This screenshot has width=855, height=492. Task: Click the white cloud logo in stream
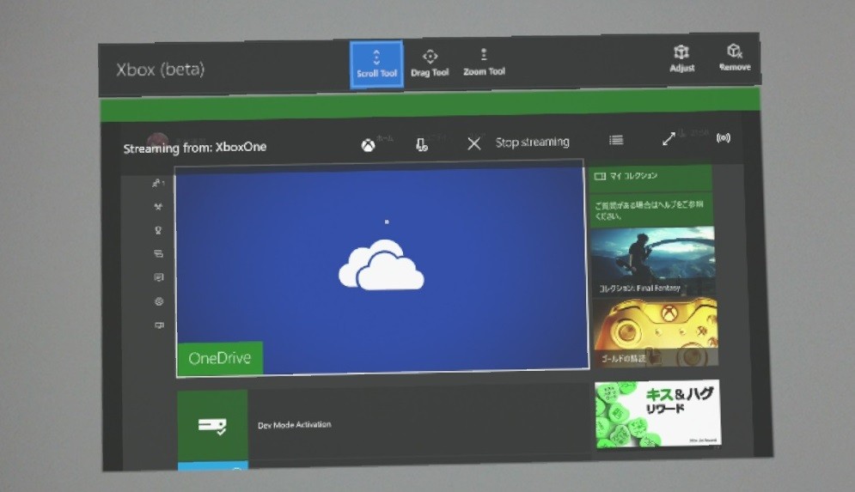382,264
